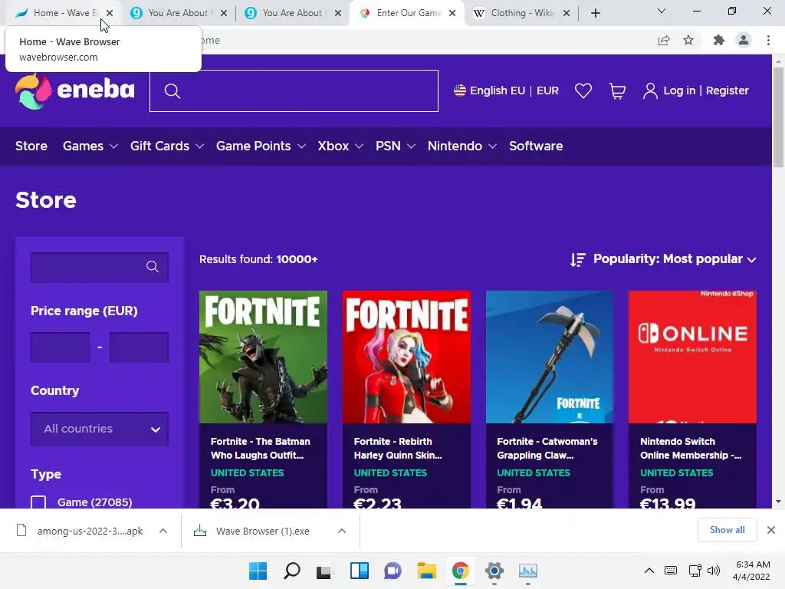Open the wishlist heart icon
This screenshot has width=785, height=589.
point(583,90)
